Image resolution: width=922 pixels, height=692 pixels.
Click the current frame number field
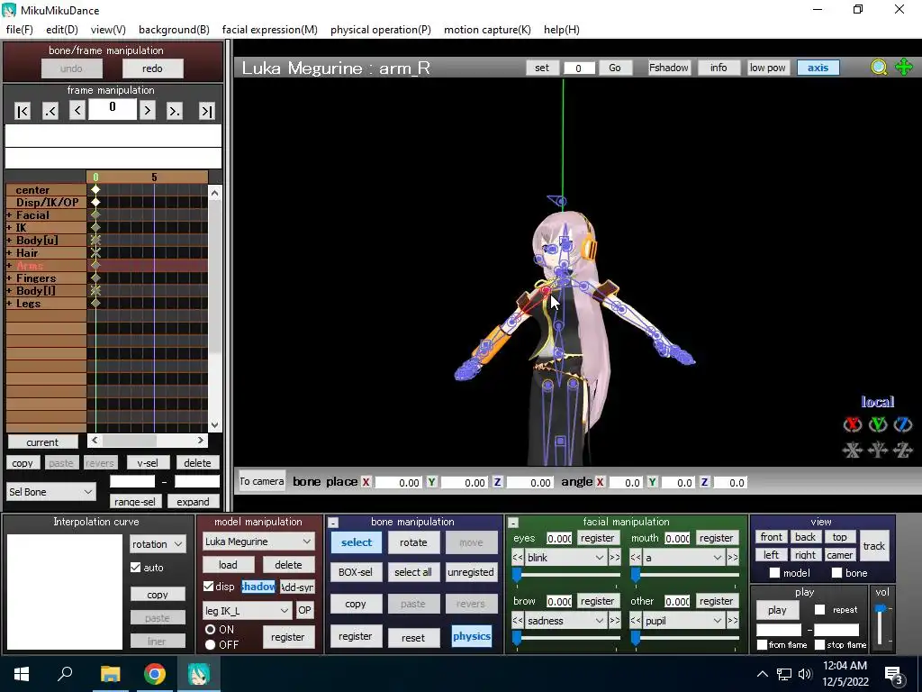tap(113, 109)
